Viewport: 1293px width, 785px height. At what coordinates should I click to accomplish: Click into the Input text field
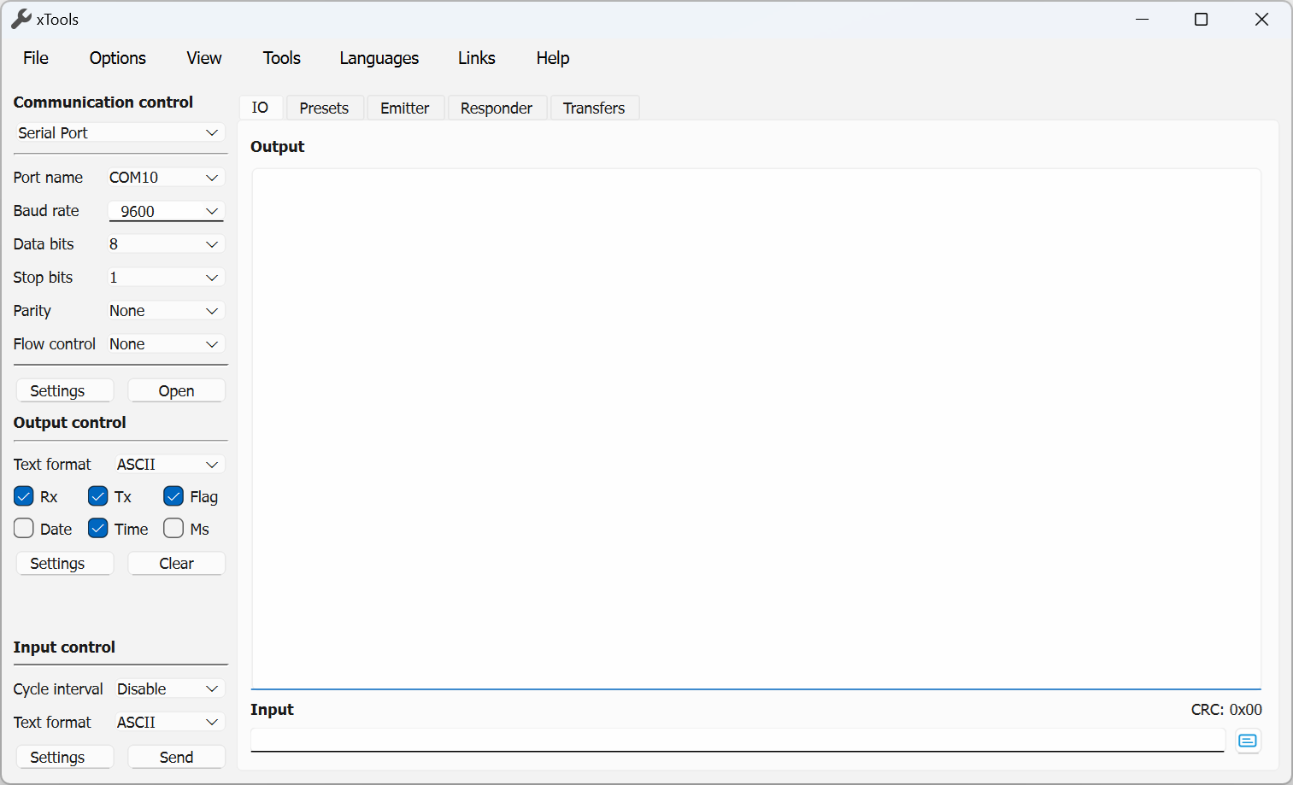[737, 741]
